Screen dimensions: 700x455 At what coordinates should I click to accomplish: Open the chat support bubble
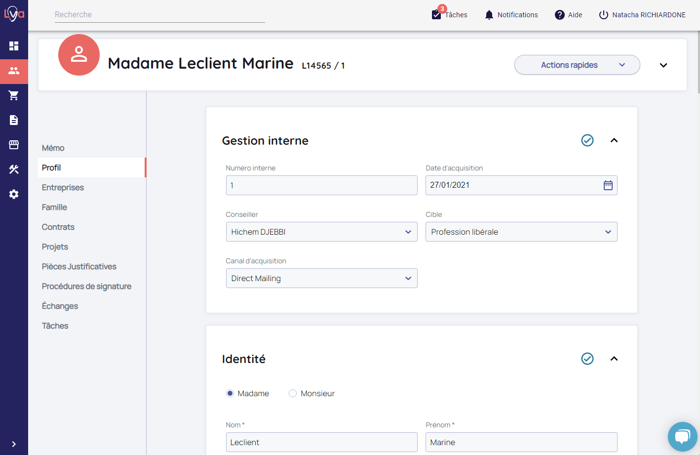683,437
